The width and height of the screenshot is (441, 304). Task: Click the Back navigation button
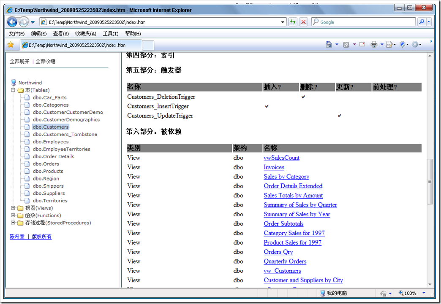tap(12, 22)
